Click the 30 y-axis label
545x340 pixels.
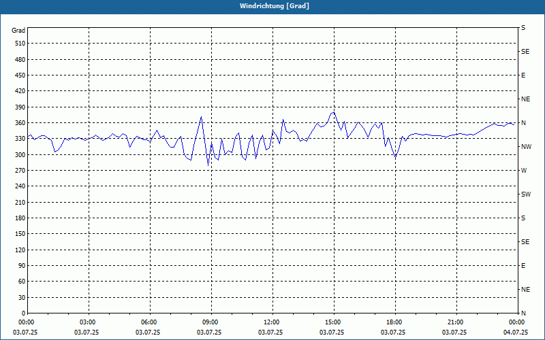click(x=22, y=298)
